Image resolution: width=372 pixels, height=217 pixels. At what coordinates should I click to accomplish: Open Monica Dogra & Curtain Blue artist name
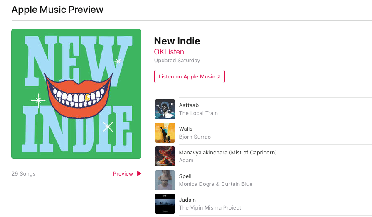tap(216, 184)
